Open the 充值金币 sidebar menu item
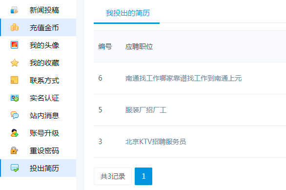286x190 pixels. (38, 27)
